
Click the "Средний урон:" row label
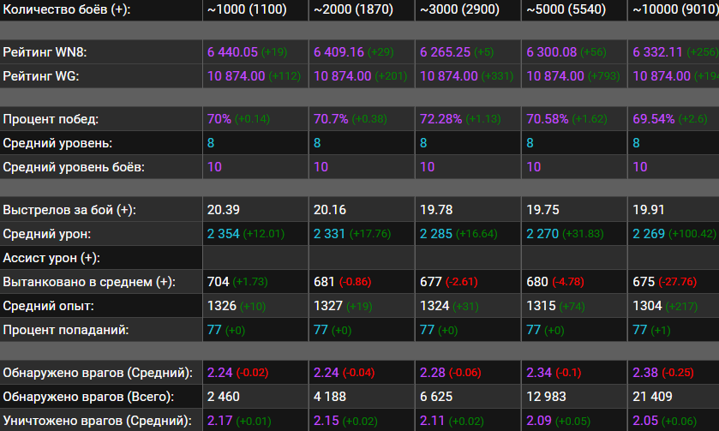tap(47, 234)
